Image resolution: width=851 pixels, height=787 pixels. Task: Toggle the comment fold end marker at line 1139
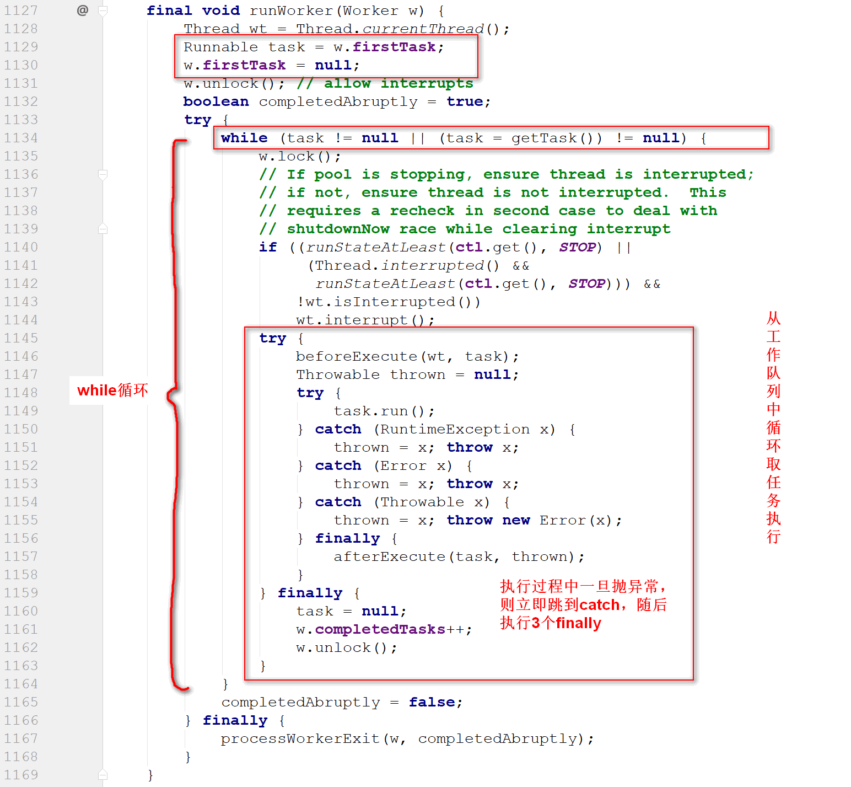tap(103, 229)
